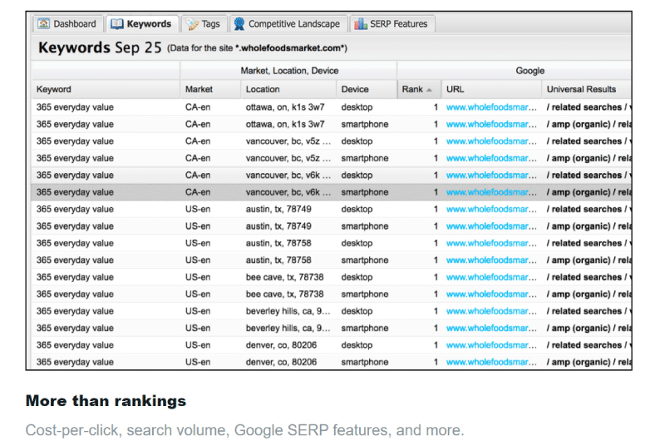Open URL link in beverley hills smartphone row
Screen dimensions: 665x441
(491, 328)
